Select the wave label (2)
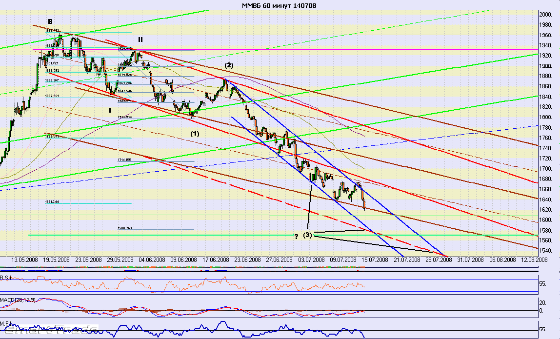 tap(229, 65)
